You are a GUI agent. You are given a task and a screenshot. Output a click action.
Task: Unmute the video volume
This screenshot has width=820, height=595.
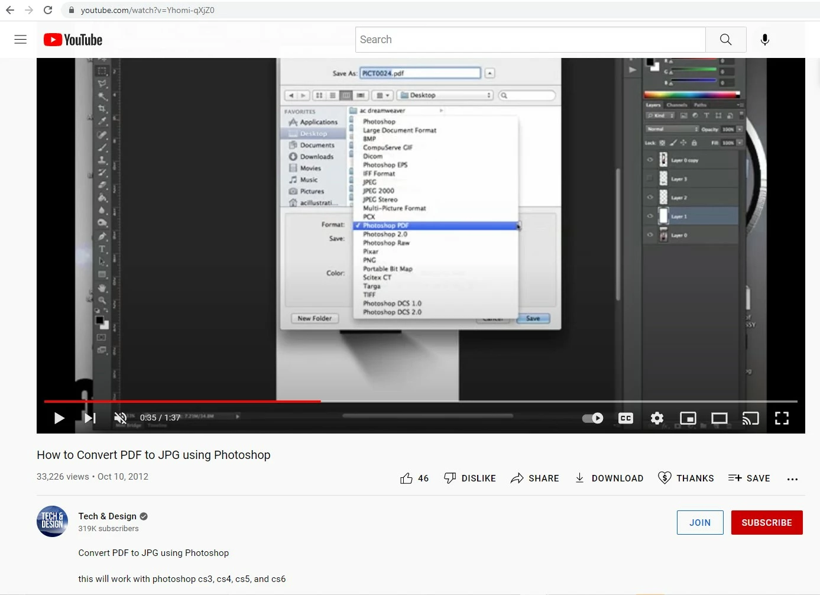121,418
